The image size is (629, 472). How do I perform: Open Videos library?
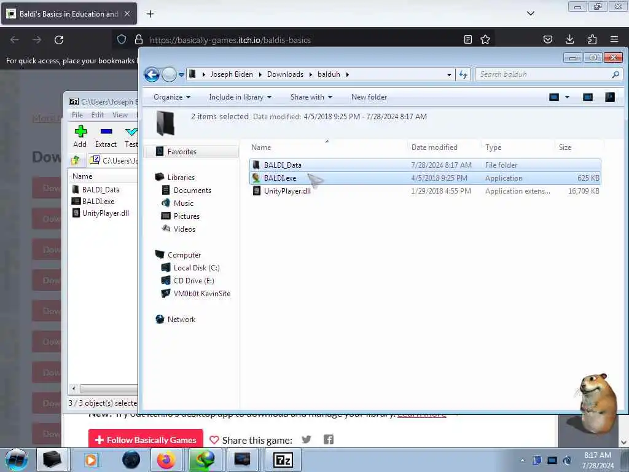[184, 229]
